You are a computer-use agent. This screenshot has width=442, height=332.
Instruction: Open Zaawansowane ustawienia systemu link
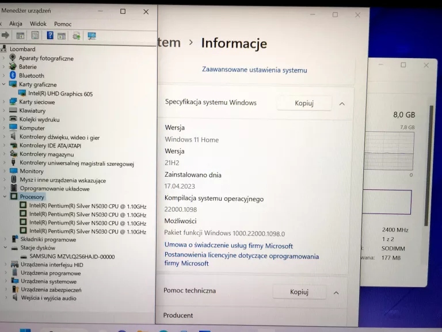(x=254, y=70)
